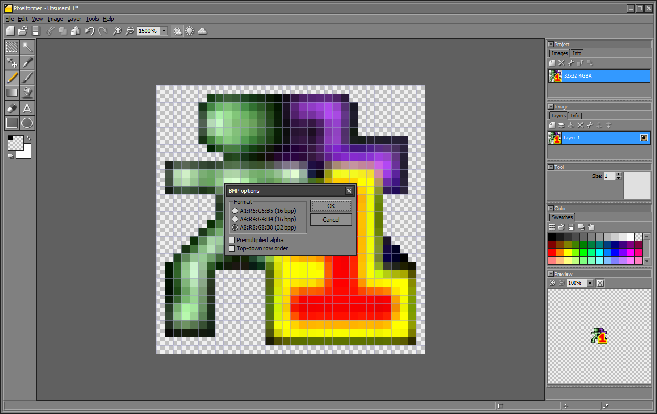Click the Undo toolbar icon
This screenshot has width=657, height=414.
(x=90, y=31)
